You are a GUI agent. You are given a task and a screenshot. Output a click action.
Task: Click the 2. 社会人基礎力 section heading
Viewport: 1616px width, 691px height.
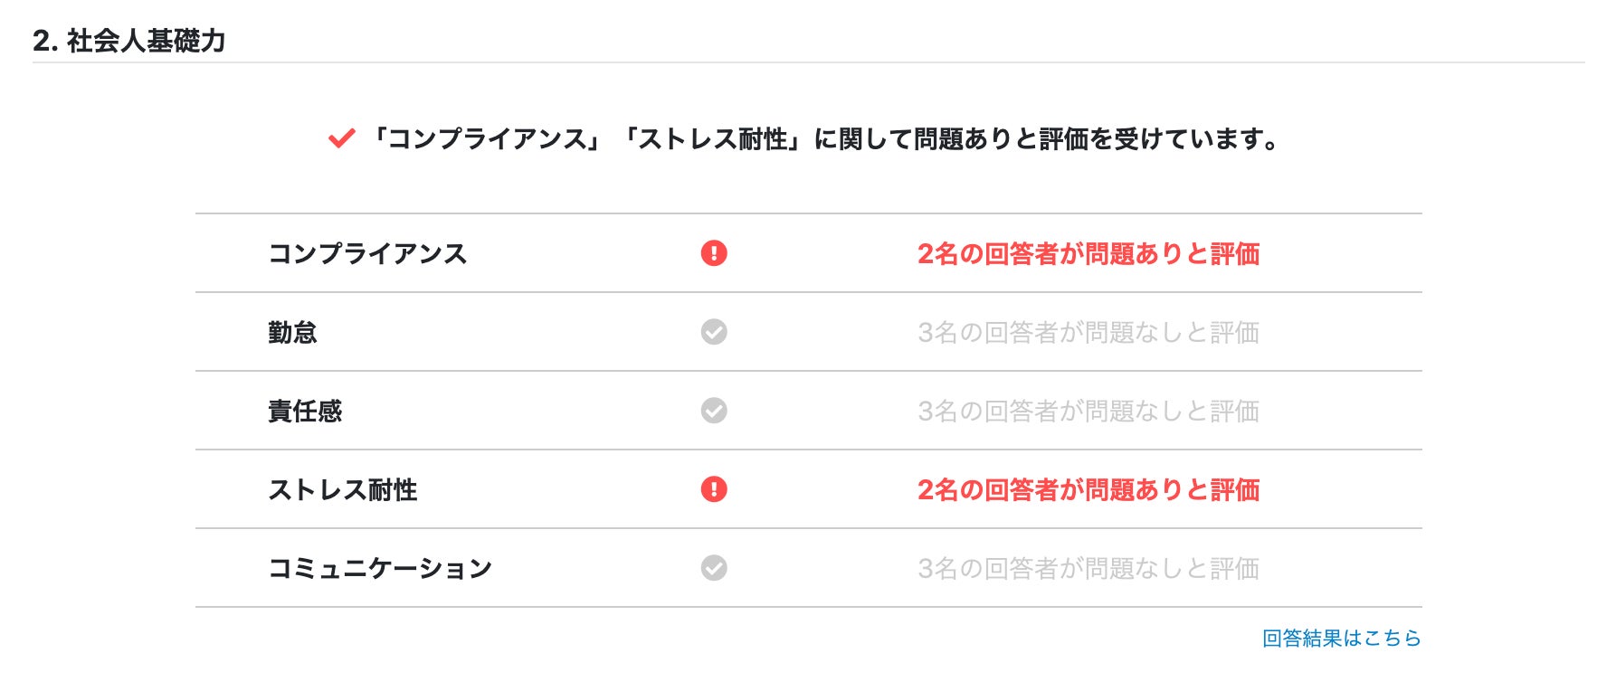coord(129,41)
